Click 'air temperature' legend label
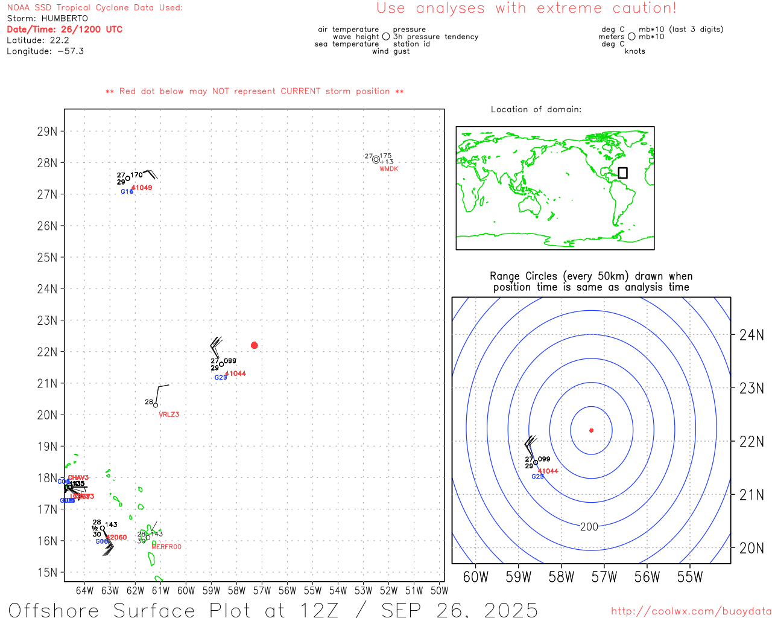This screenshot has height=618, width=772. tap(349, 30)
